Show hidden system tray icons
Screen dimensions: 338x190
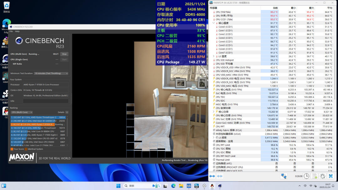click(300, 186)
